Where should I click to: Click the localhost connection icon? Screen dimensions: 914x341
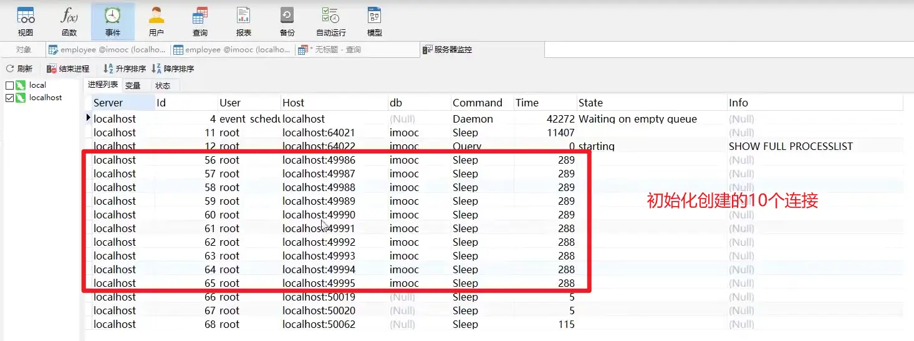[21, 98]
